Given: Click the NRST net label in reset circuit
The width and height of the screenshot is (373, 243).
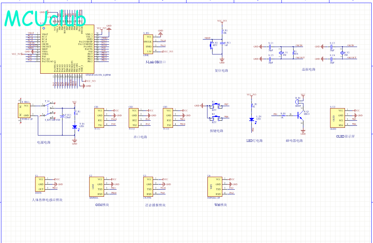Looking at the screenshot, I should [207, 38].
